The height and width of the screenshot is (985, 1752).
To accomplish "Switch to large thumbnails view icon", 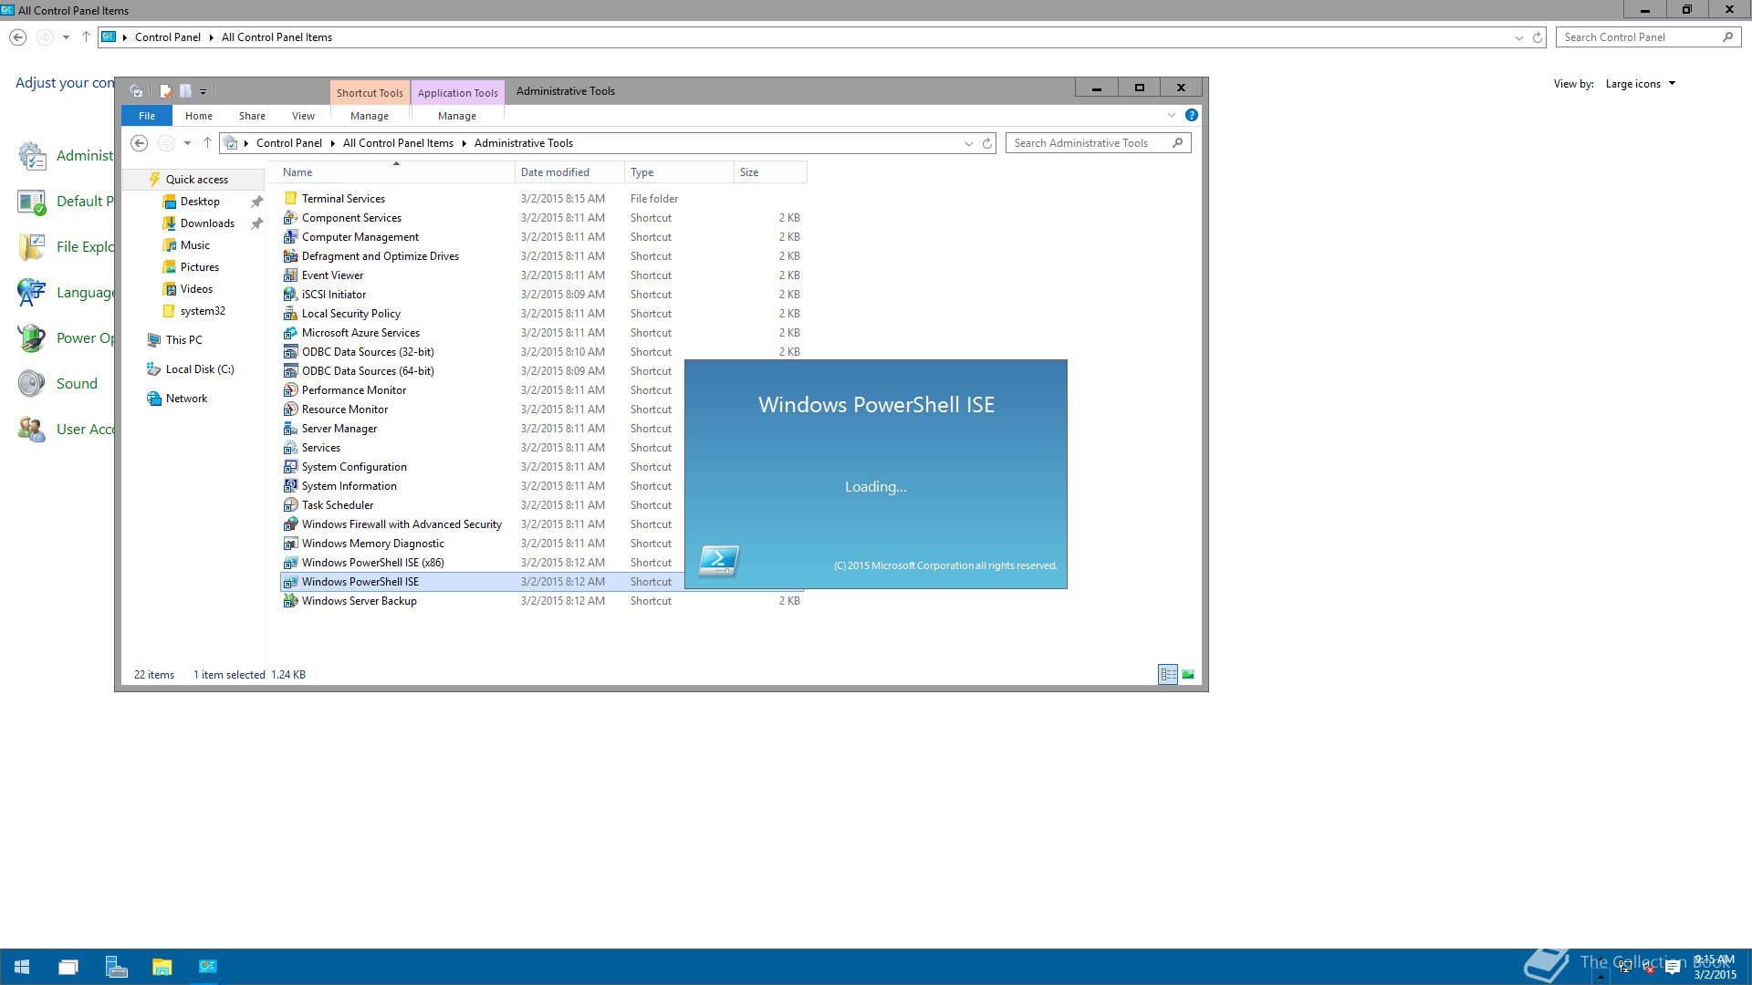I will (1188, 675).
